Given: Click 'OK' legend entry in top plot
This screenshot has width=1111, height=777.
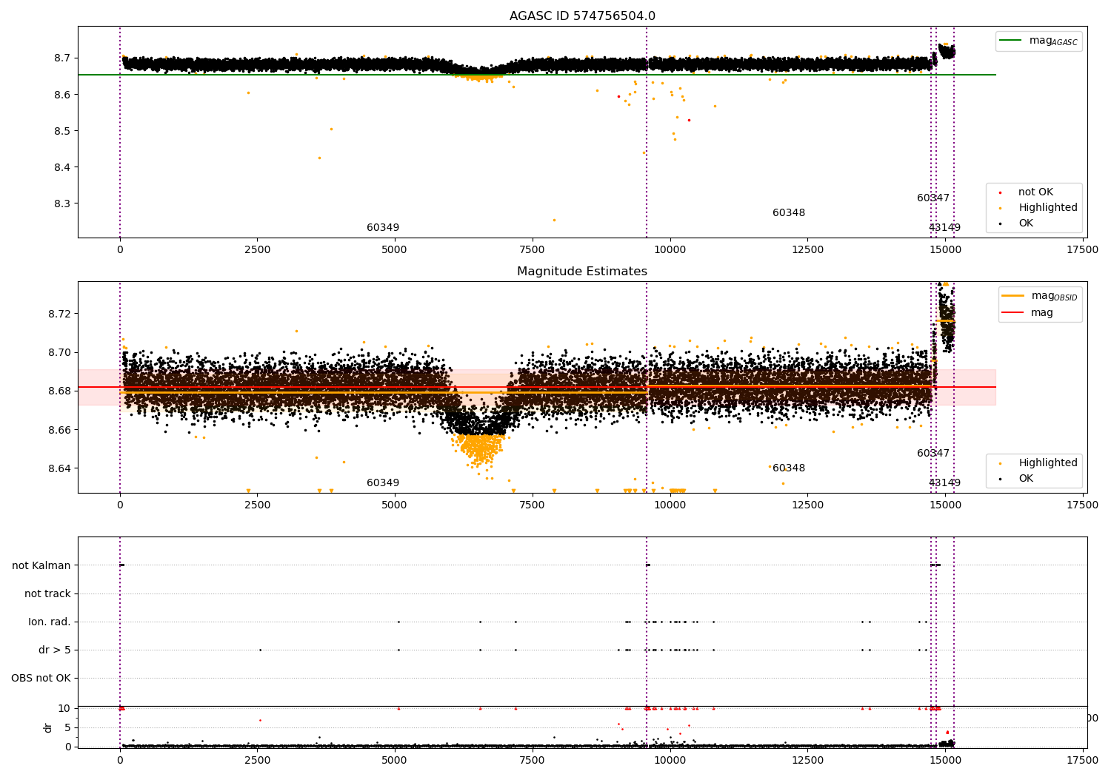Looking at the screenshot, I should tap(1016, 223).
